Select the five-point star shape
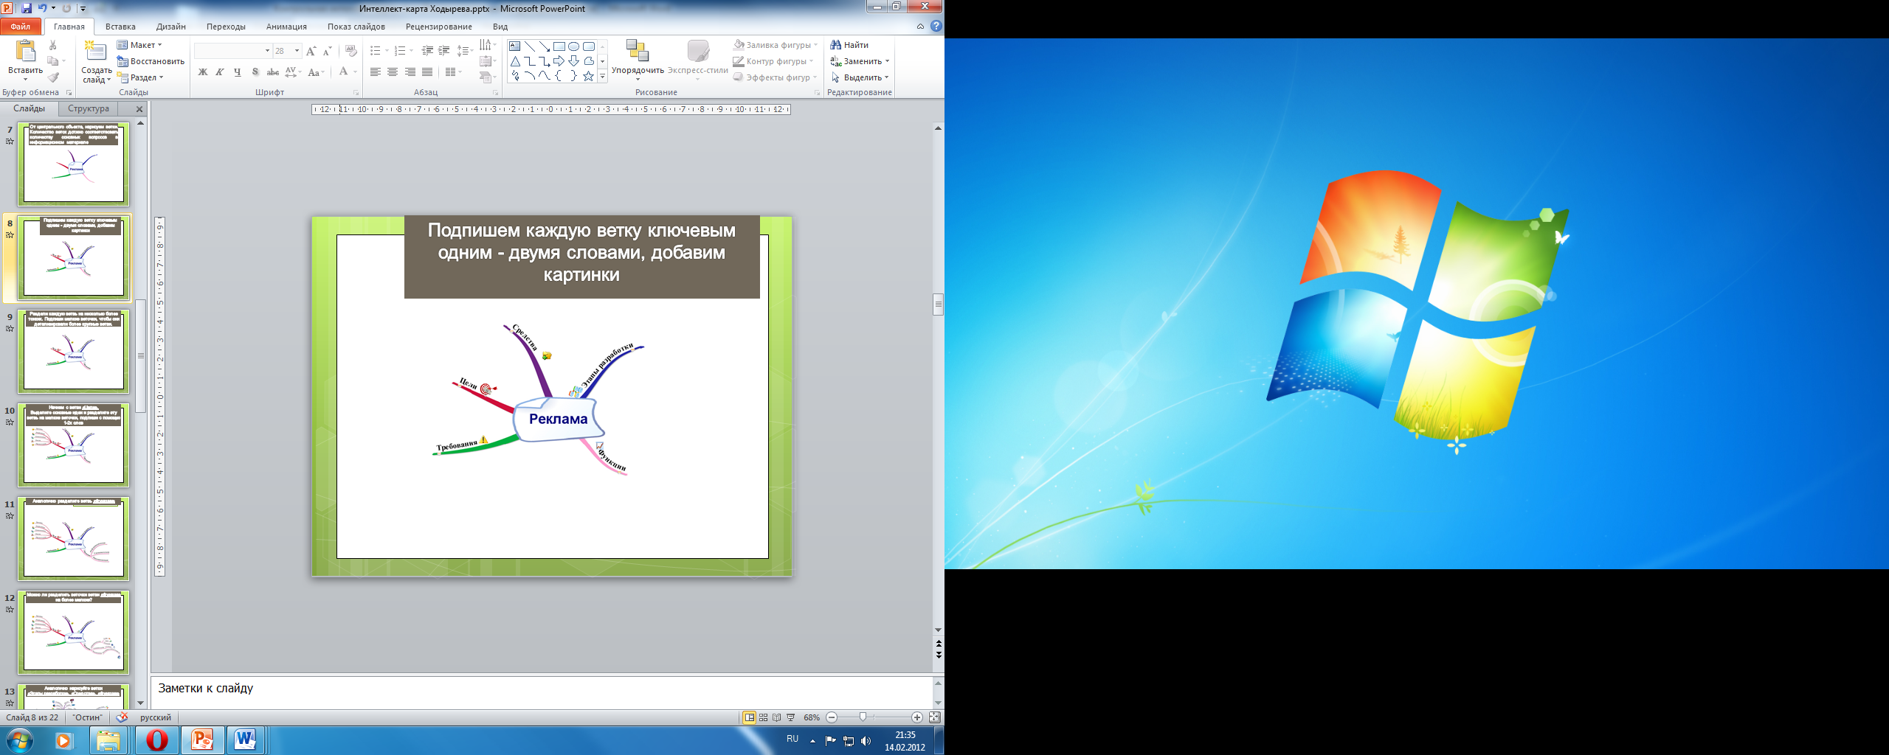Image resolution: width=1889 pixels, height=755 pixels. point(588,76)
